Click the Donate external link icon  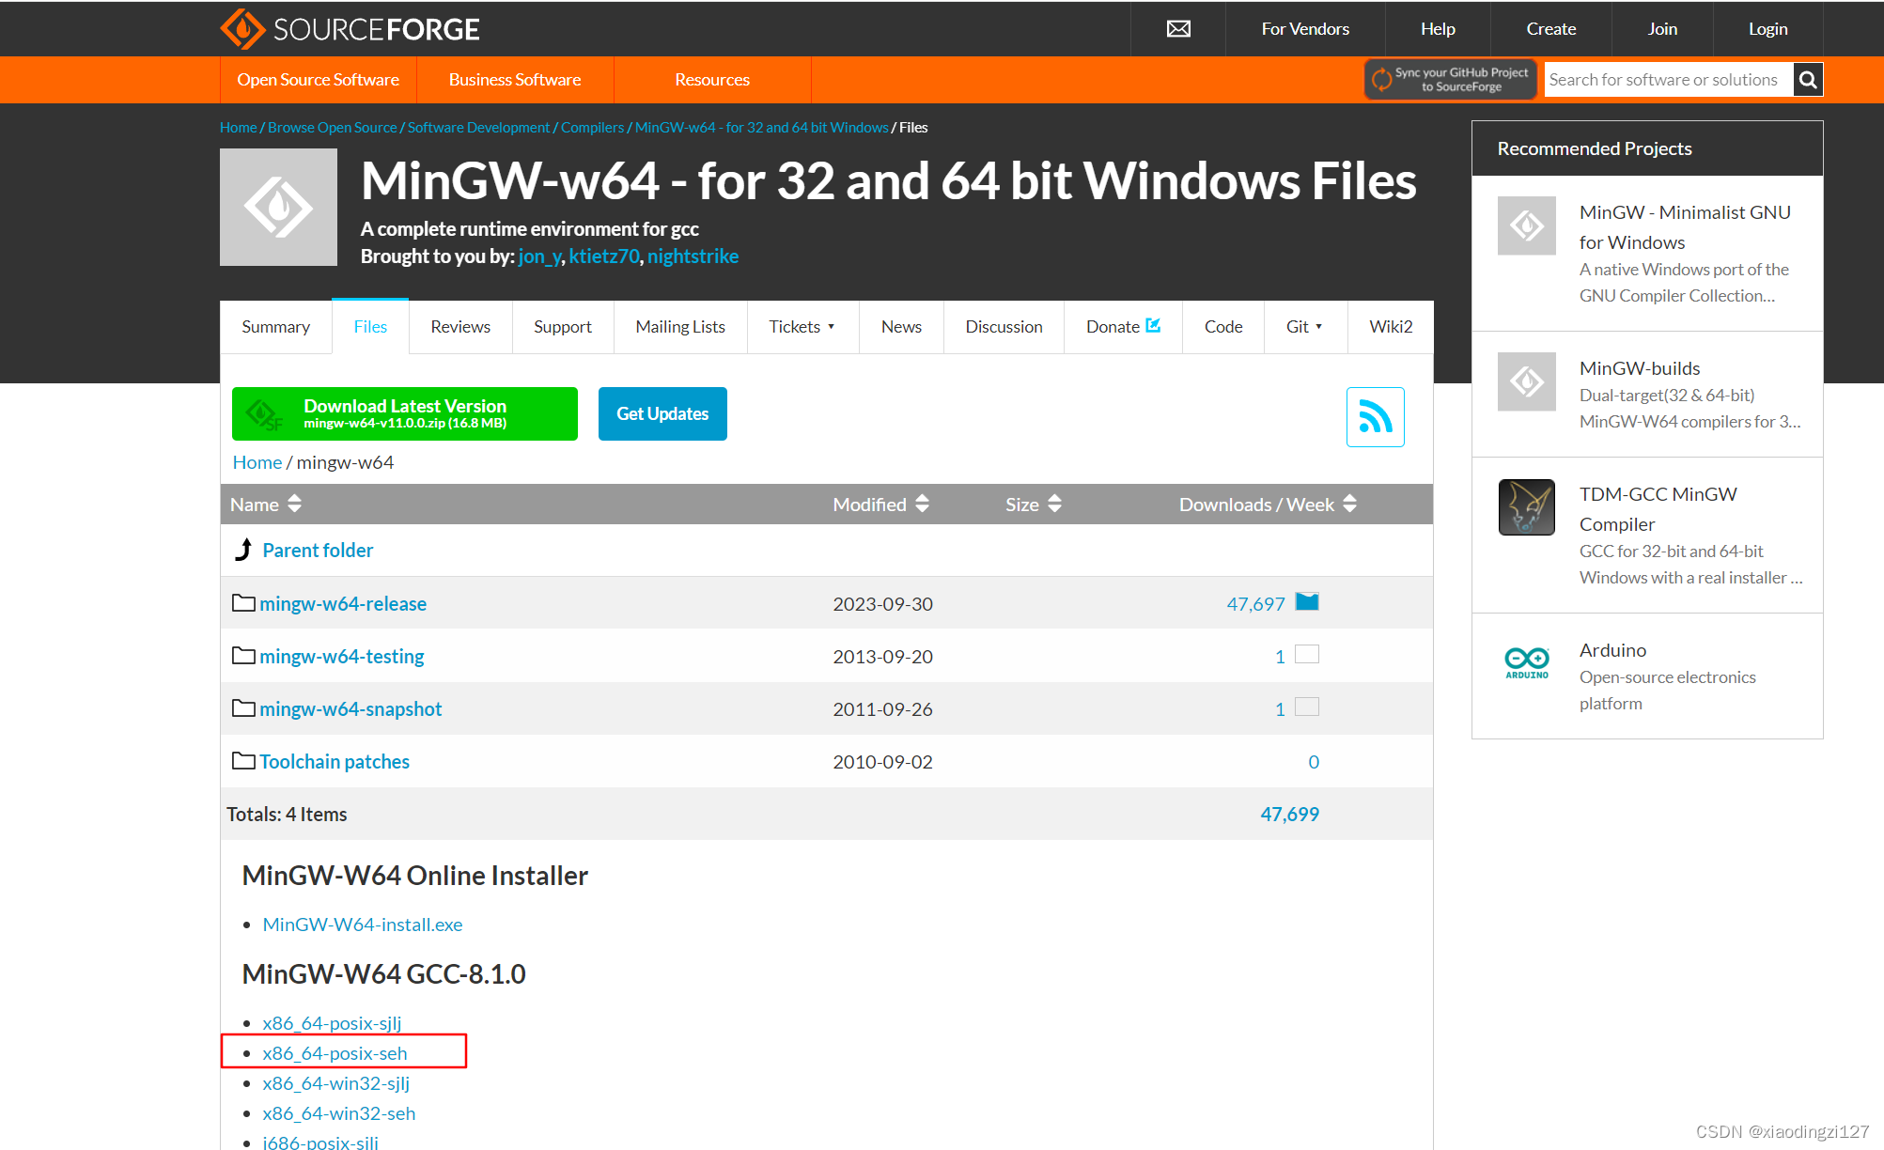(x=1153, y=325)
